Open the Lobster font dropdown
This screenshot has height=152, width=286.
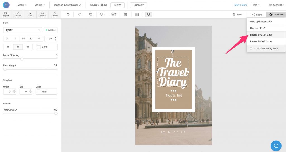tap(23, 30)
